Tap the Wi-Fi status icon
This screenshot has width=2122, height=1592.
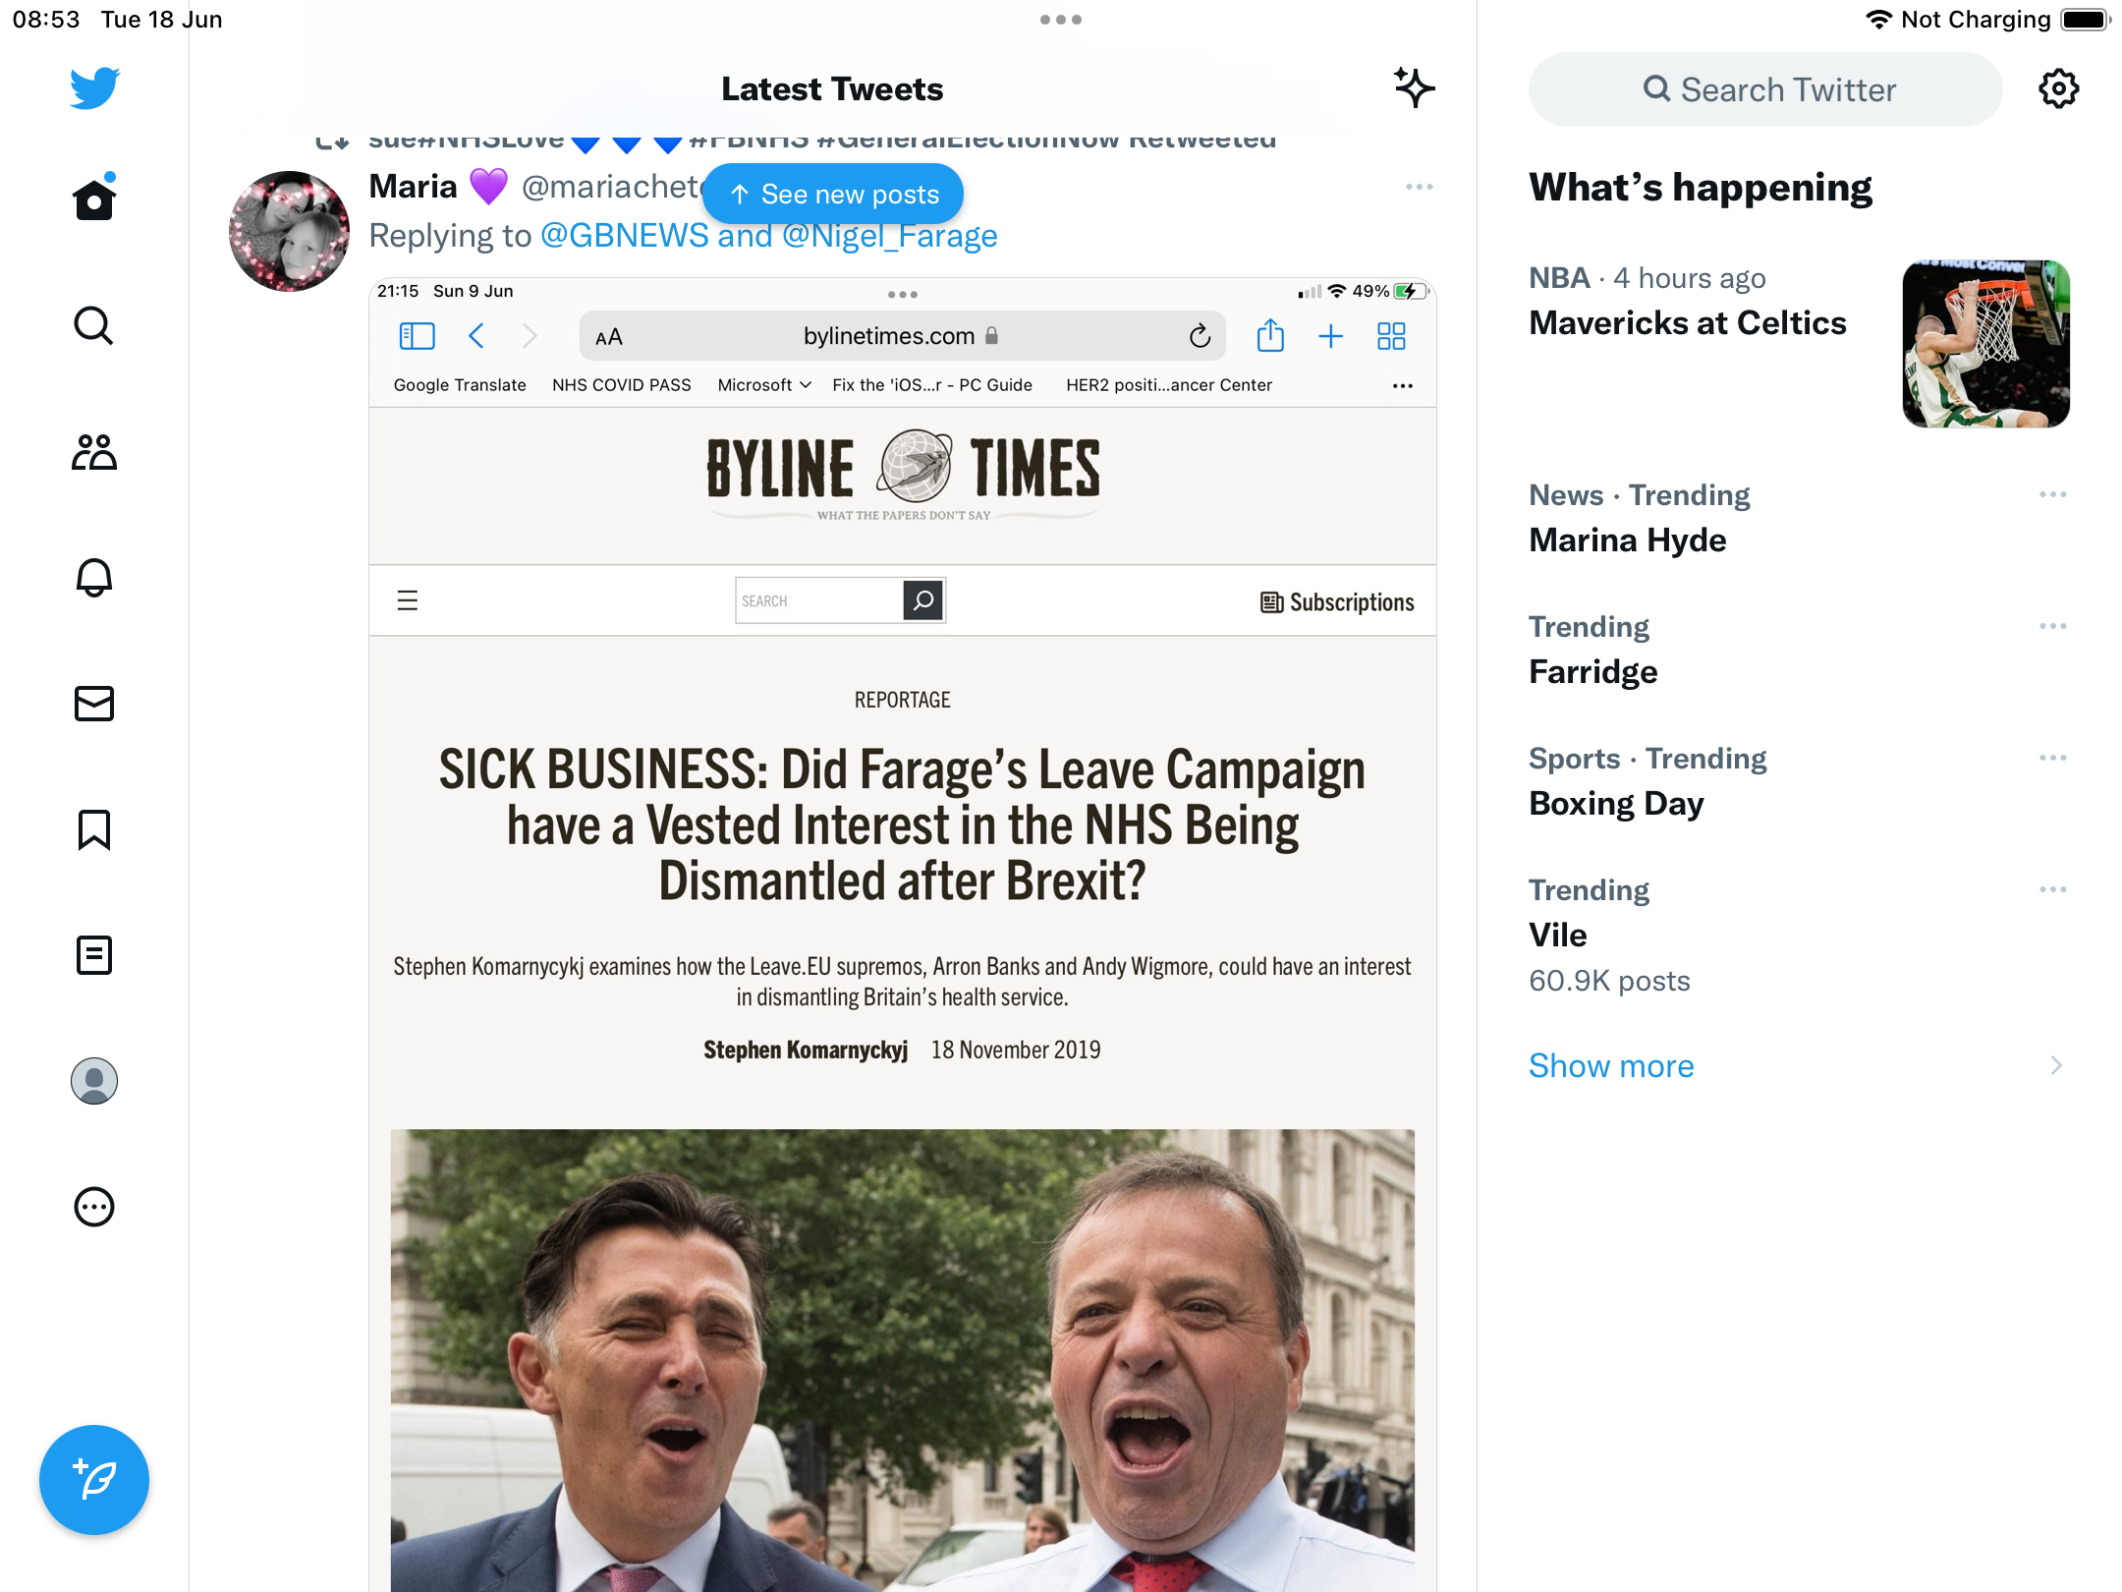[x=1878, y=20]
